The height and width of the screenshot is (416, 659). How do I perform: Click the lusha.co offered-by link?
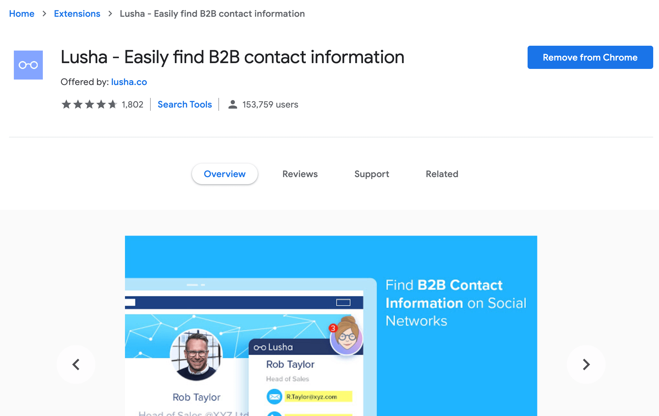[129, 82]
